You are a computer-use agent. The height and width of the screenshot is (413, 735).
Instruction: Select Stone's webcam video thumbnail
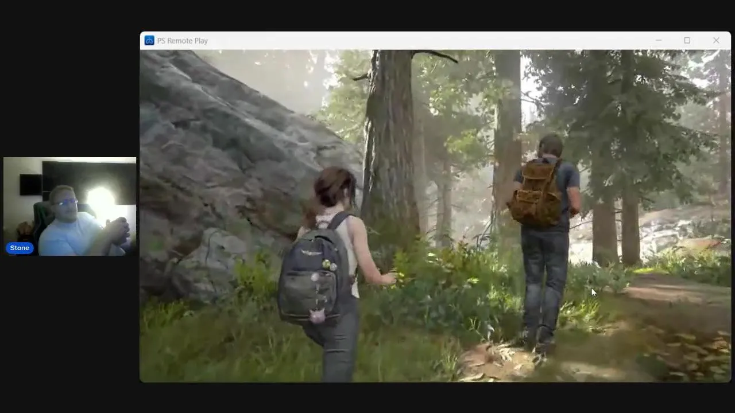[70, 206]
